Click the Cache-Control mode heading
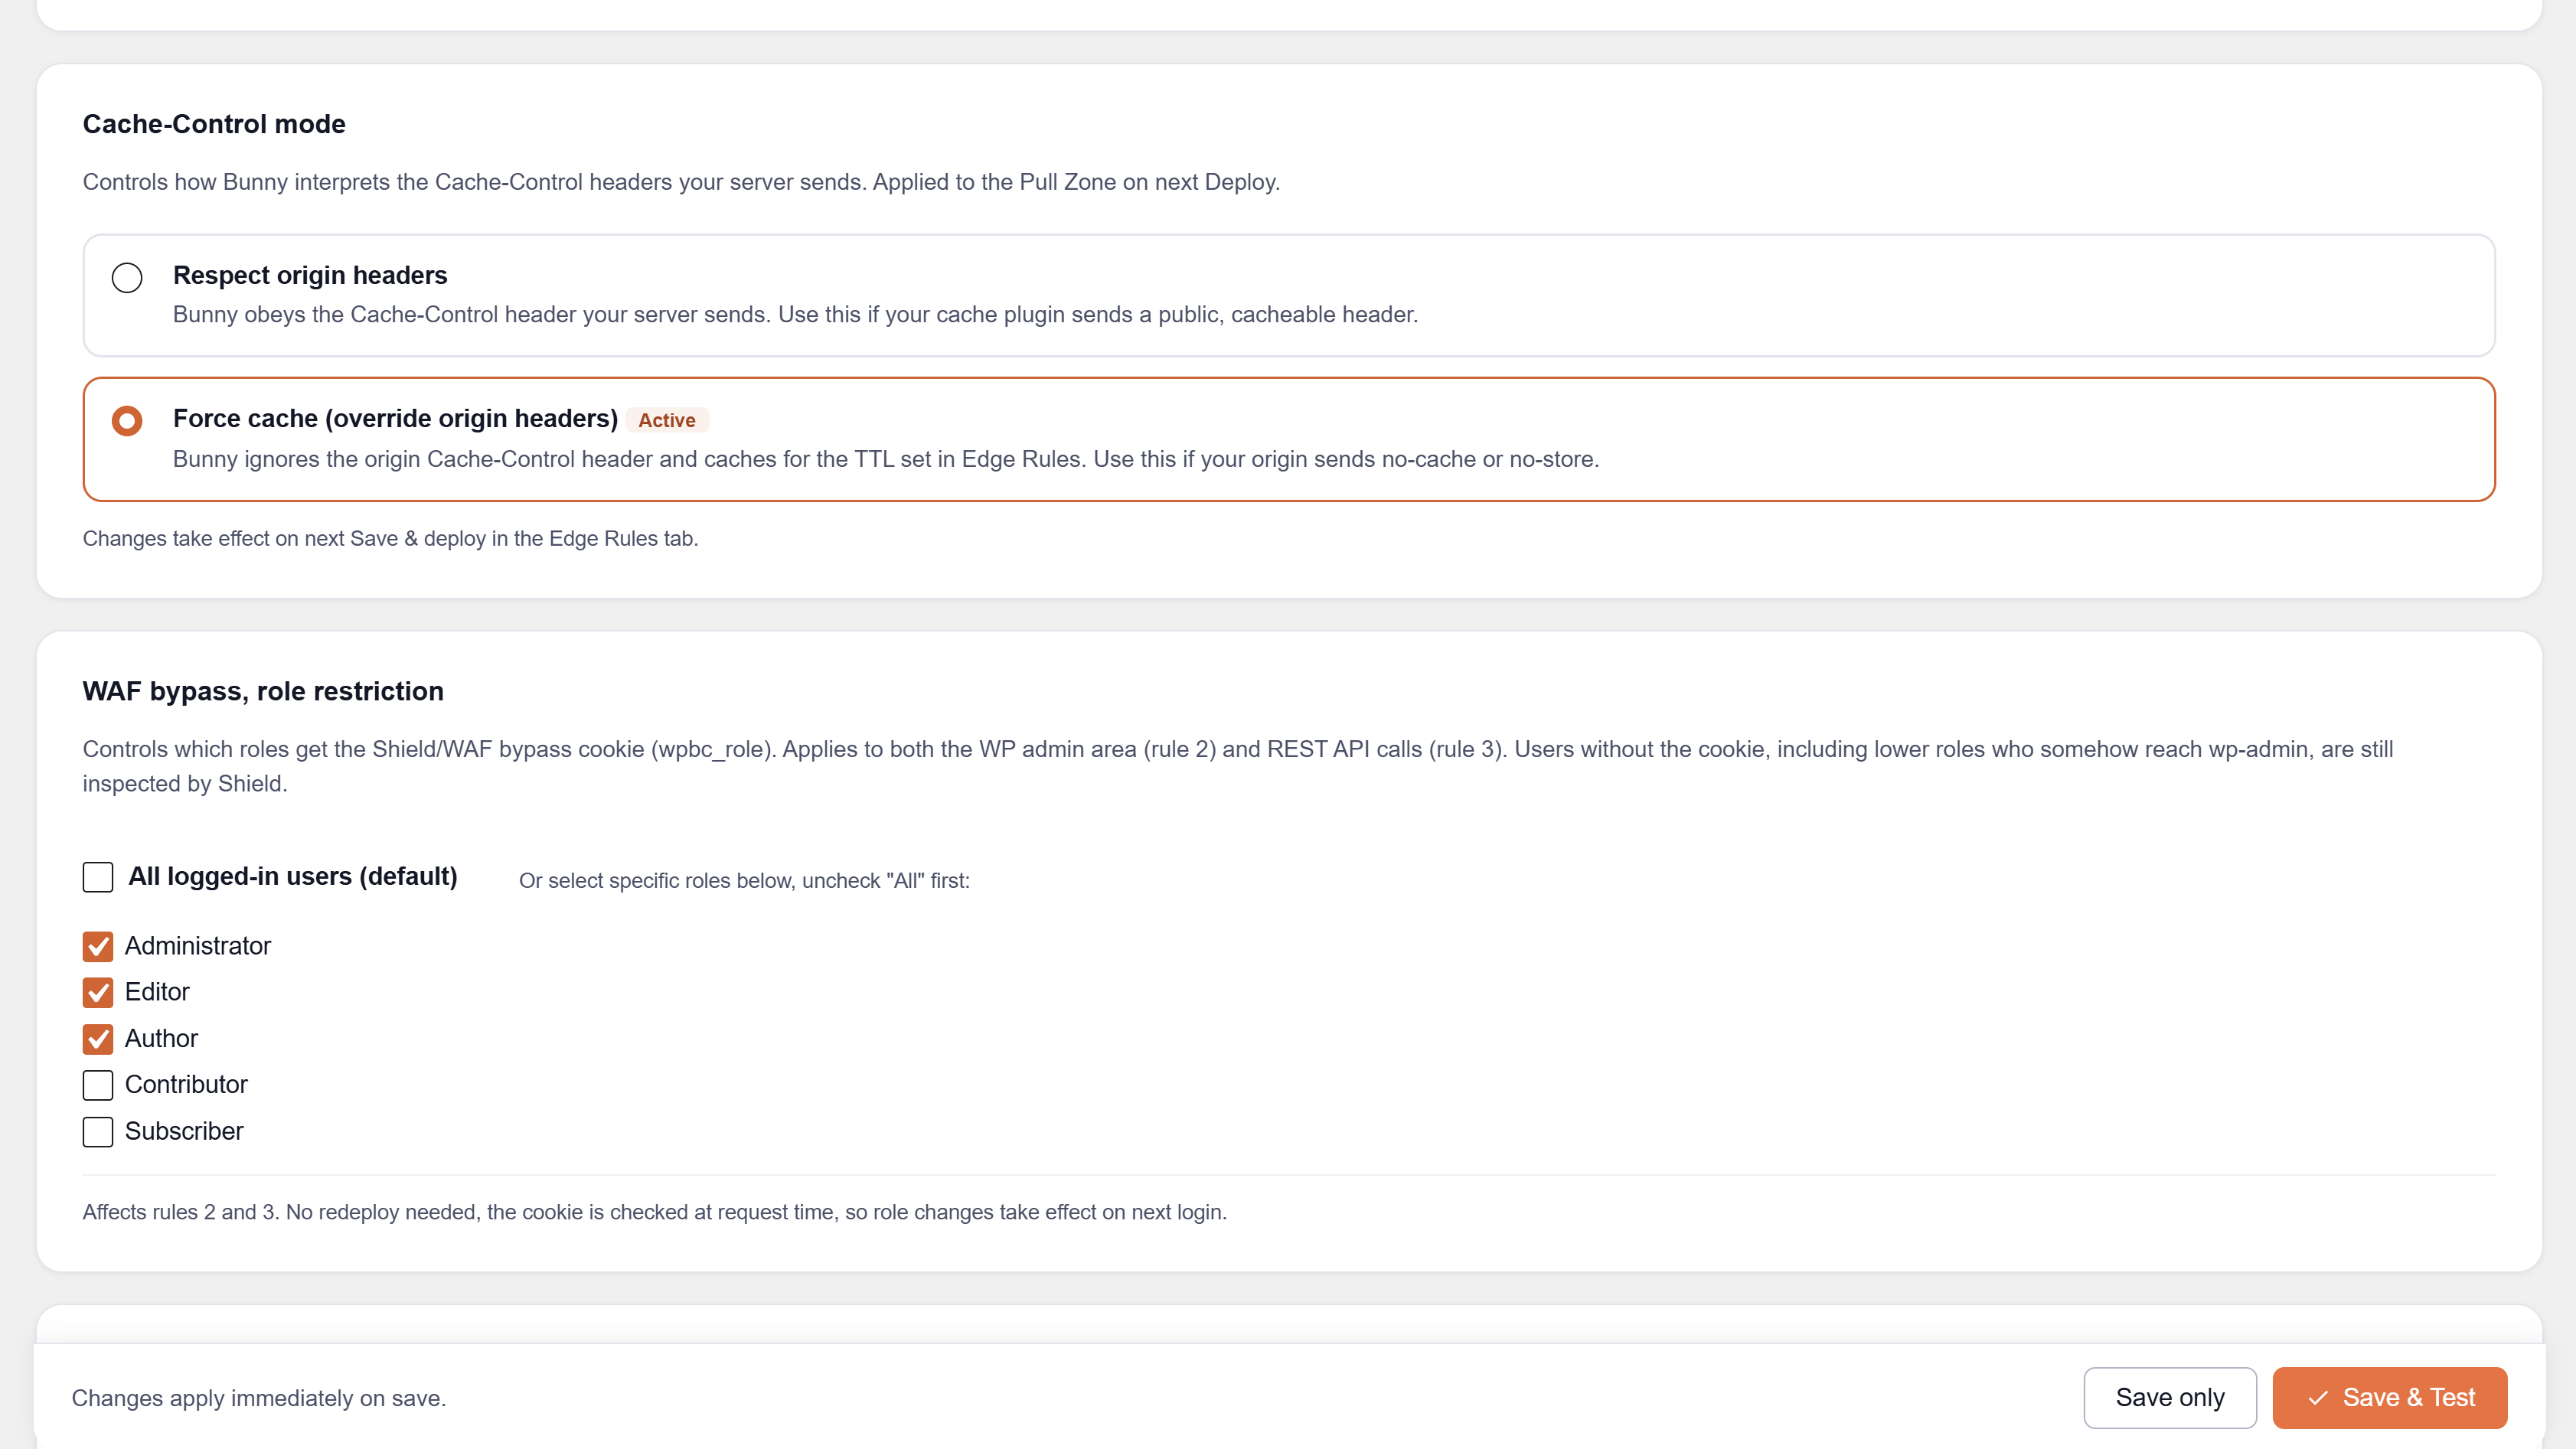The image size is (2576, 1449). click(214, 124)
